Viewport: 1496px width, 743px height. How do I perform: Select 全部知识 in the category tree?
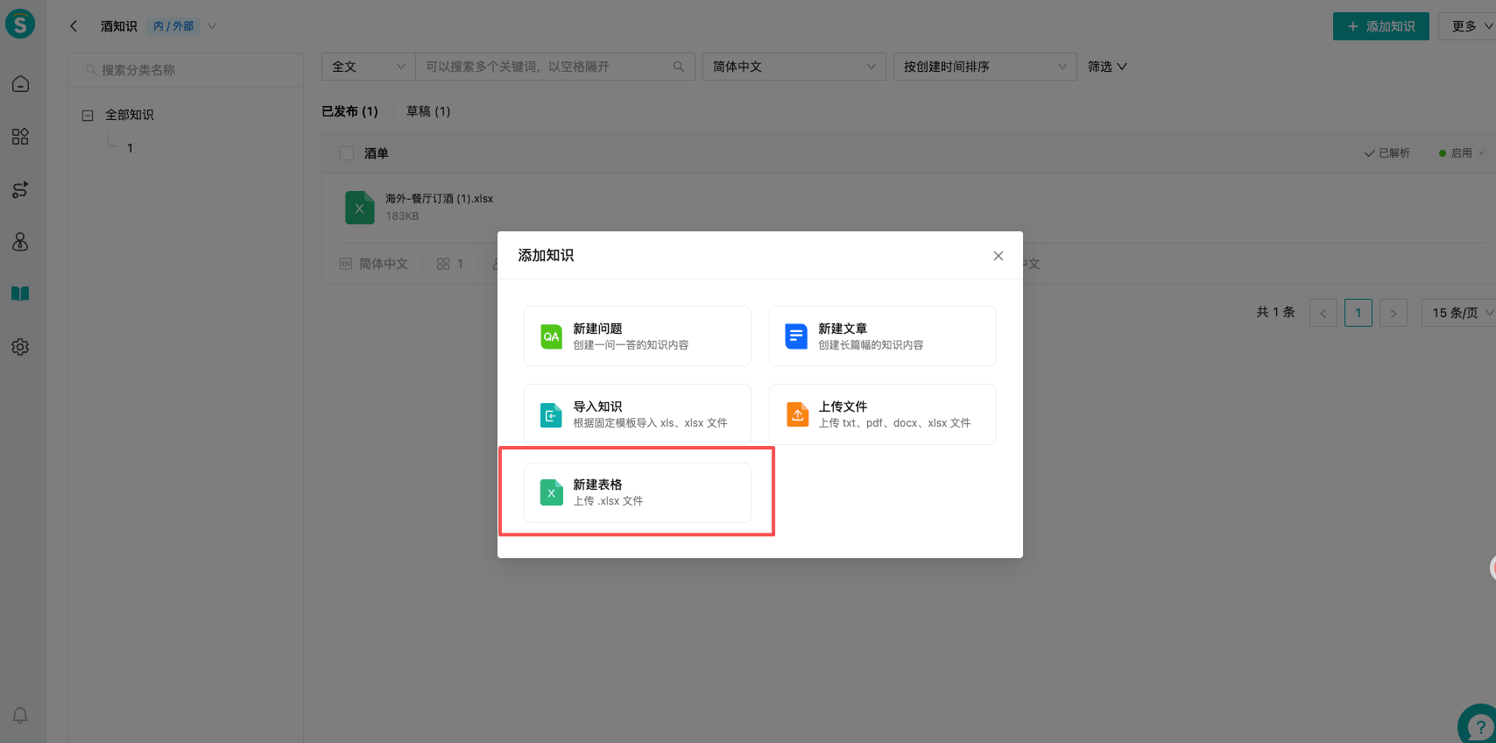click(130, 115)
